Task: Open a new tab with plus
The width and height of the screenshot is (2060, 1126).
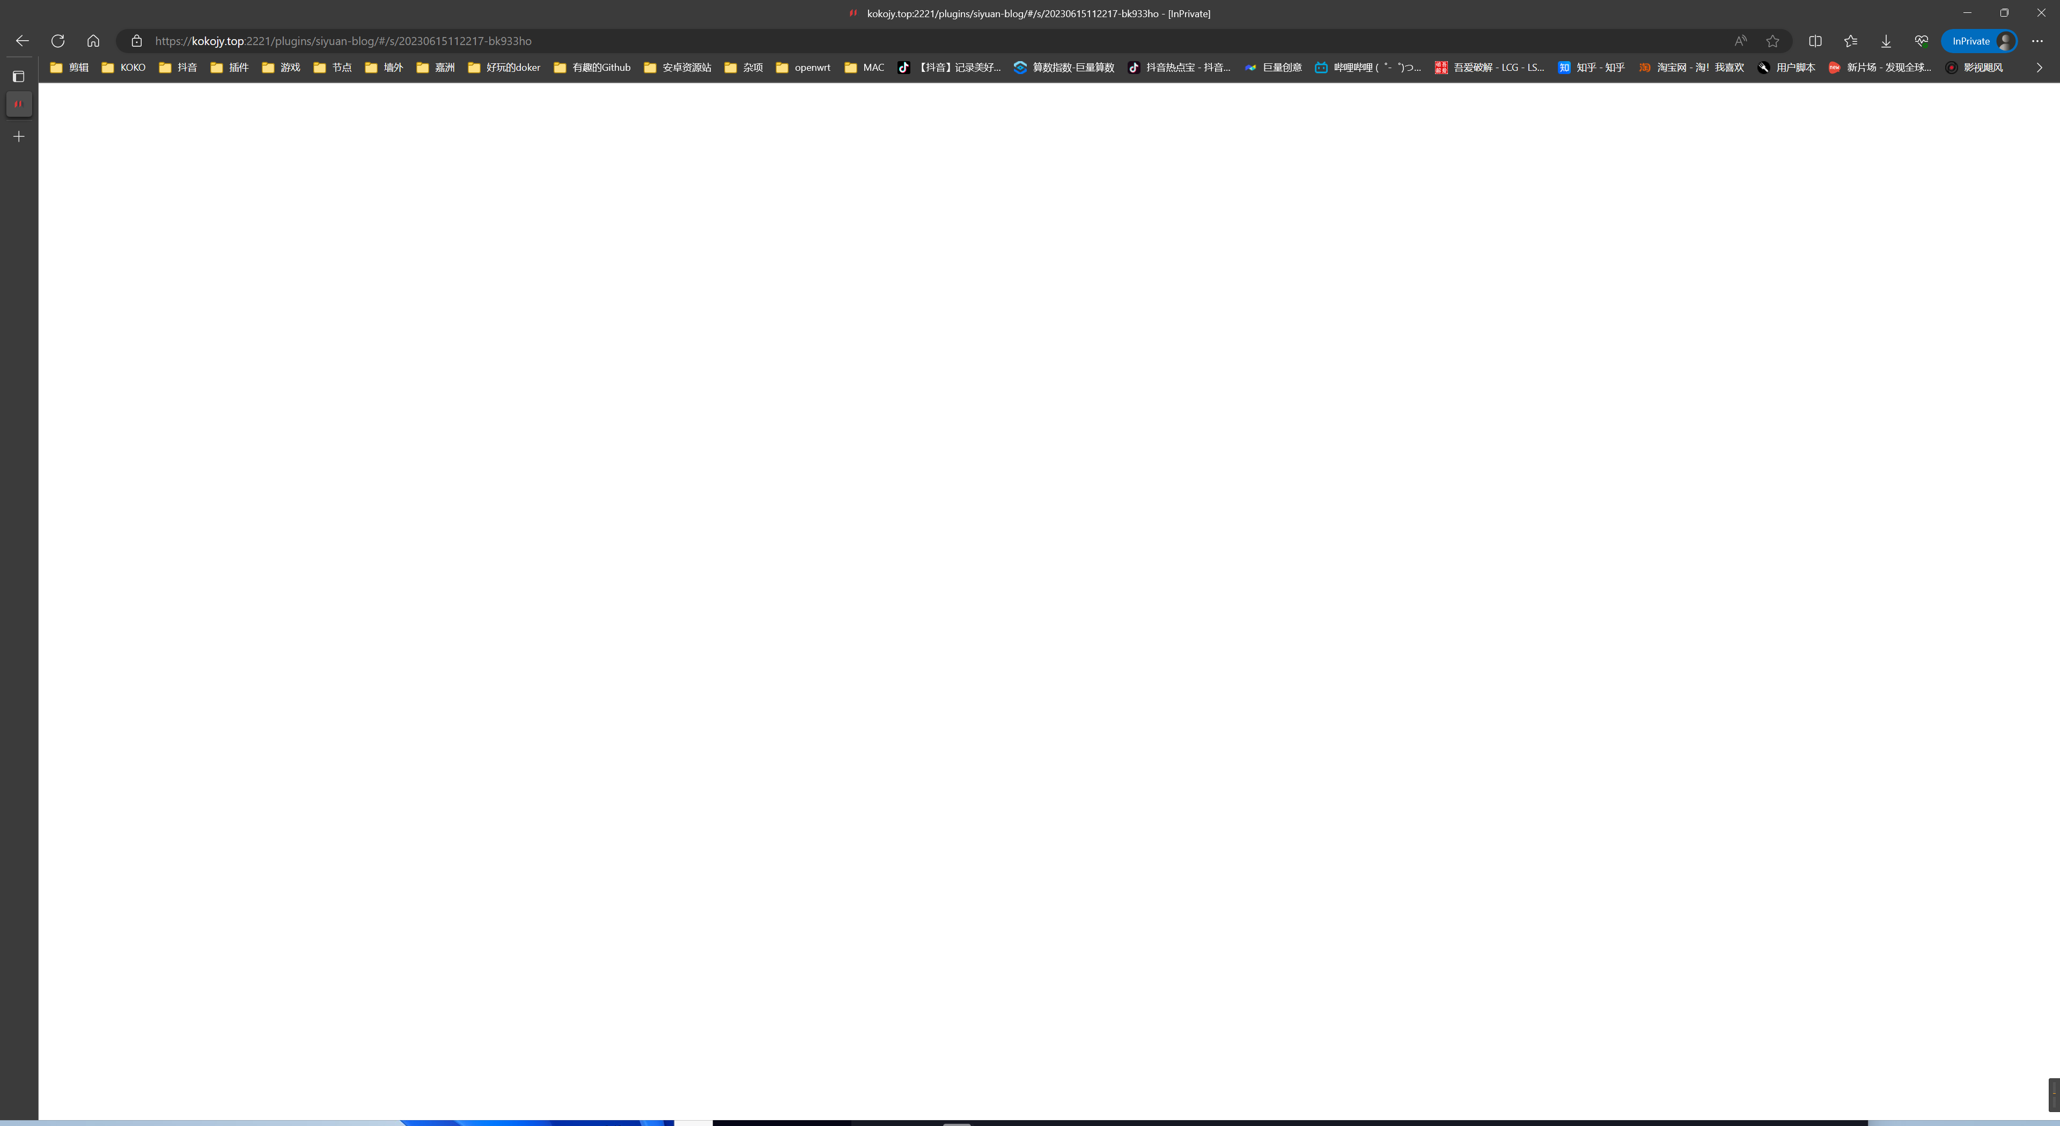Action: [18, 137]
